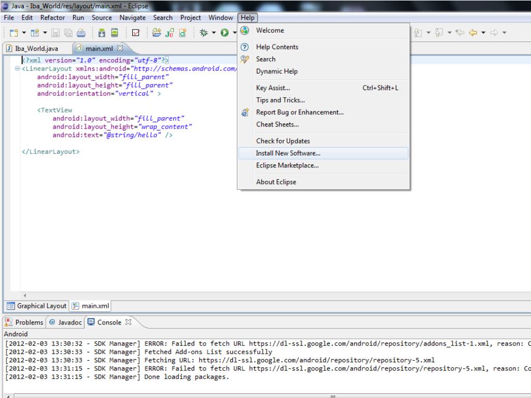This screenshot has height=398, width=531.
Task: Select Help Contents menu entry
Action: [x=324, y=47]
